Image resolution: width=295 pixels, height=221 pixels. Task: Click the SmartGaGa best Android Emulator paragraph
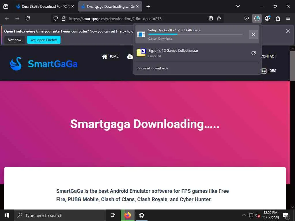click(142, 195)
